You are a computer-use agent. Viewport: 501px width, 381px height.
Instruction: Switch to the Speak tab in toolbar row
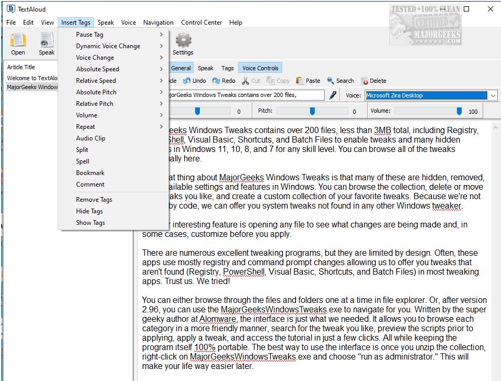coord(206,68)
